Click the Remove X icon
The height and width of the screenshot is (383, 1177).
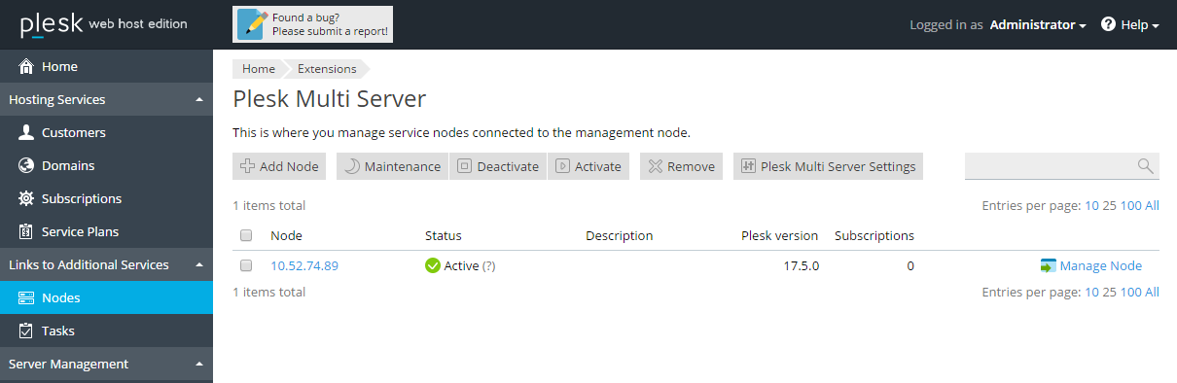pos(656,166)
